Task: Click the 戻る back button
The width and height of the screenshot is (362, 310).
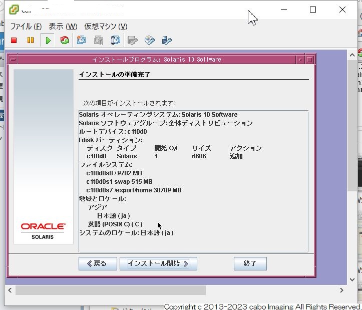Action: point(98,263)
